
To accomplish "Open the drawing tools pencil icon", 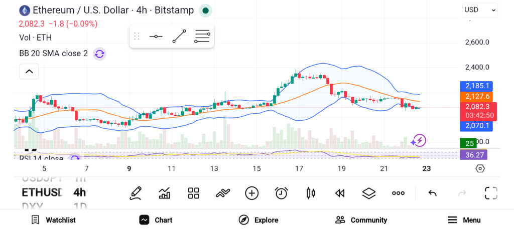I will click(x=135, y=193).
